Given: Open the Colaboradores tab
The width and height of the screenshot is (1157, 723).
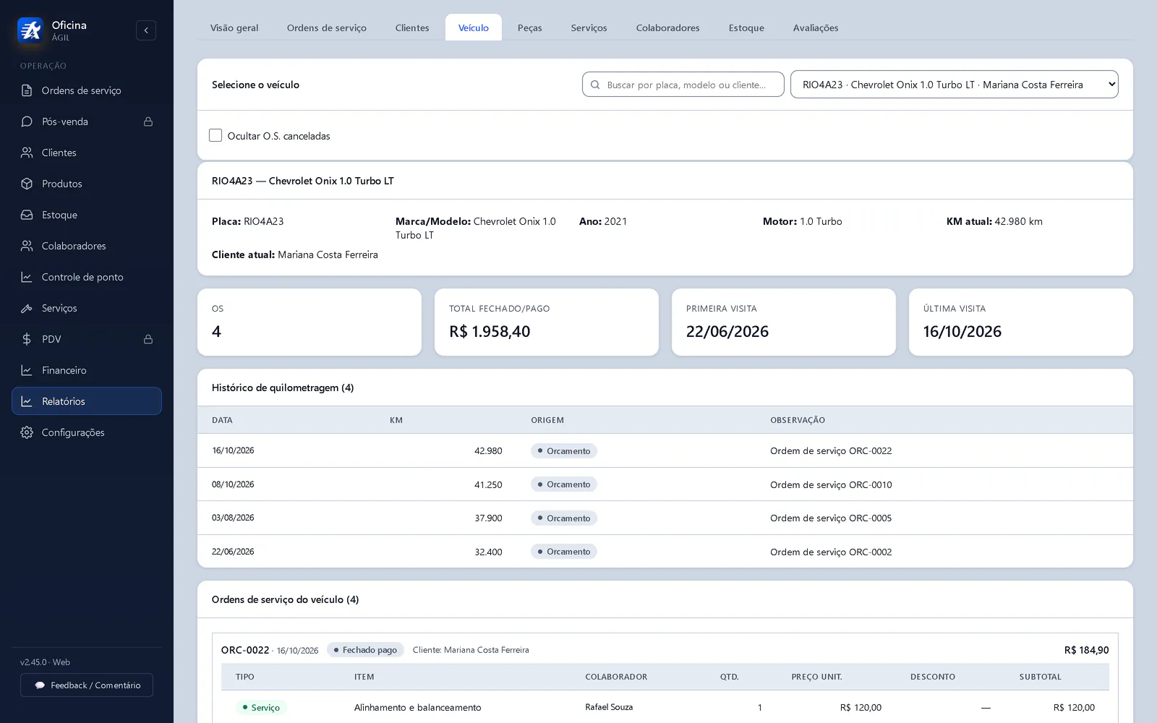Looking at the screenshot, I should tap(668, 27).
